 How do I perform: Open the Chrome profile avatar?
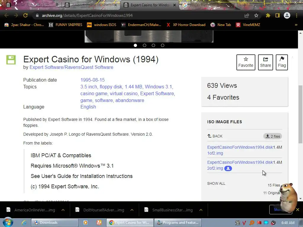[x=287, y=15]
